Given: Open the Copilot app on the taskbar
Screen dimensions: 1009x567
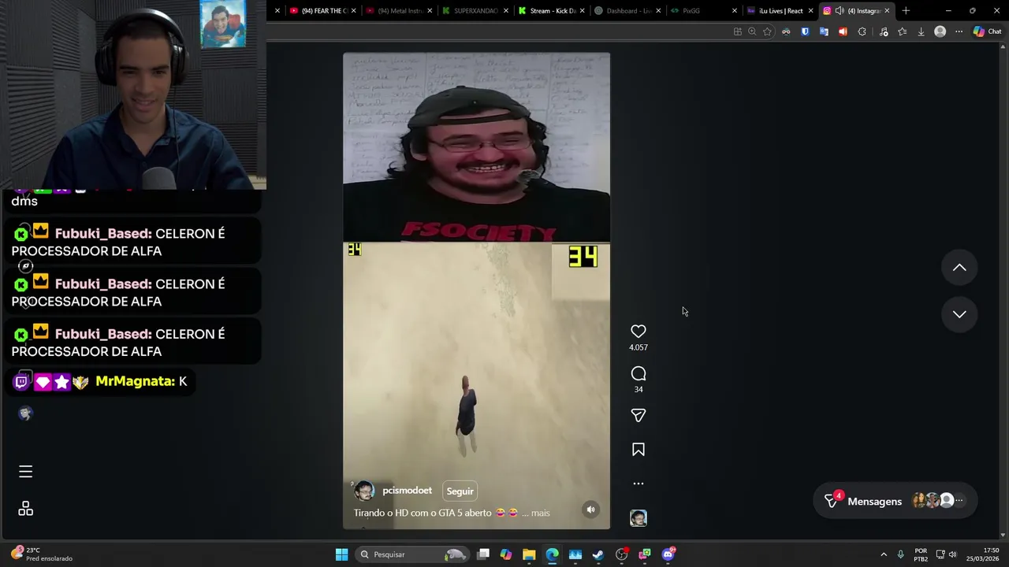Looking at the screenshot, I should click(x=506, y=554).
